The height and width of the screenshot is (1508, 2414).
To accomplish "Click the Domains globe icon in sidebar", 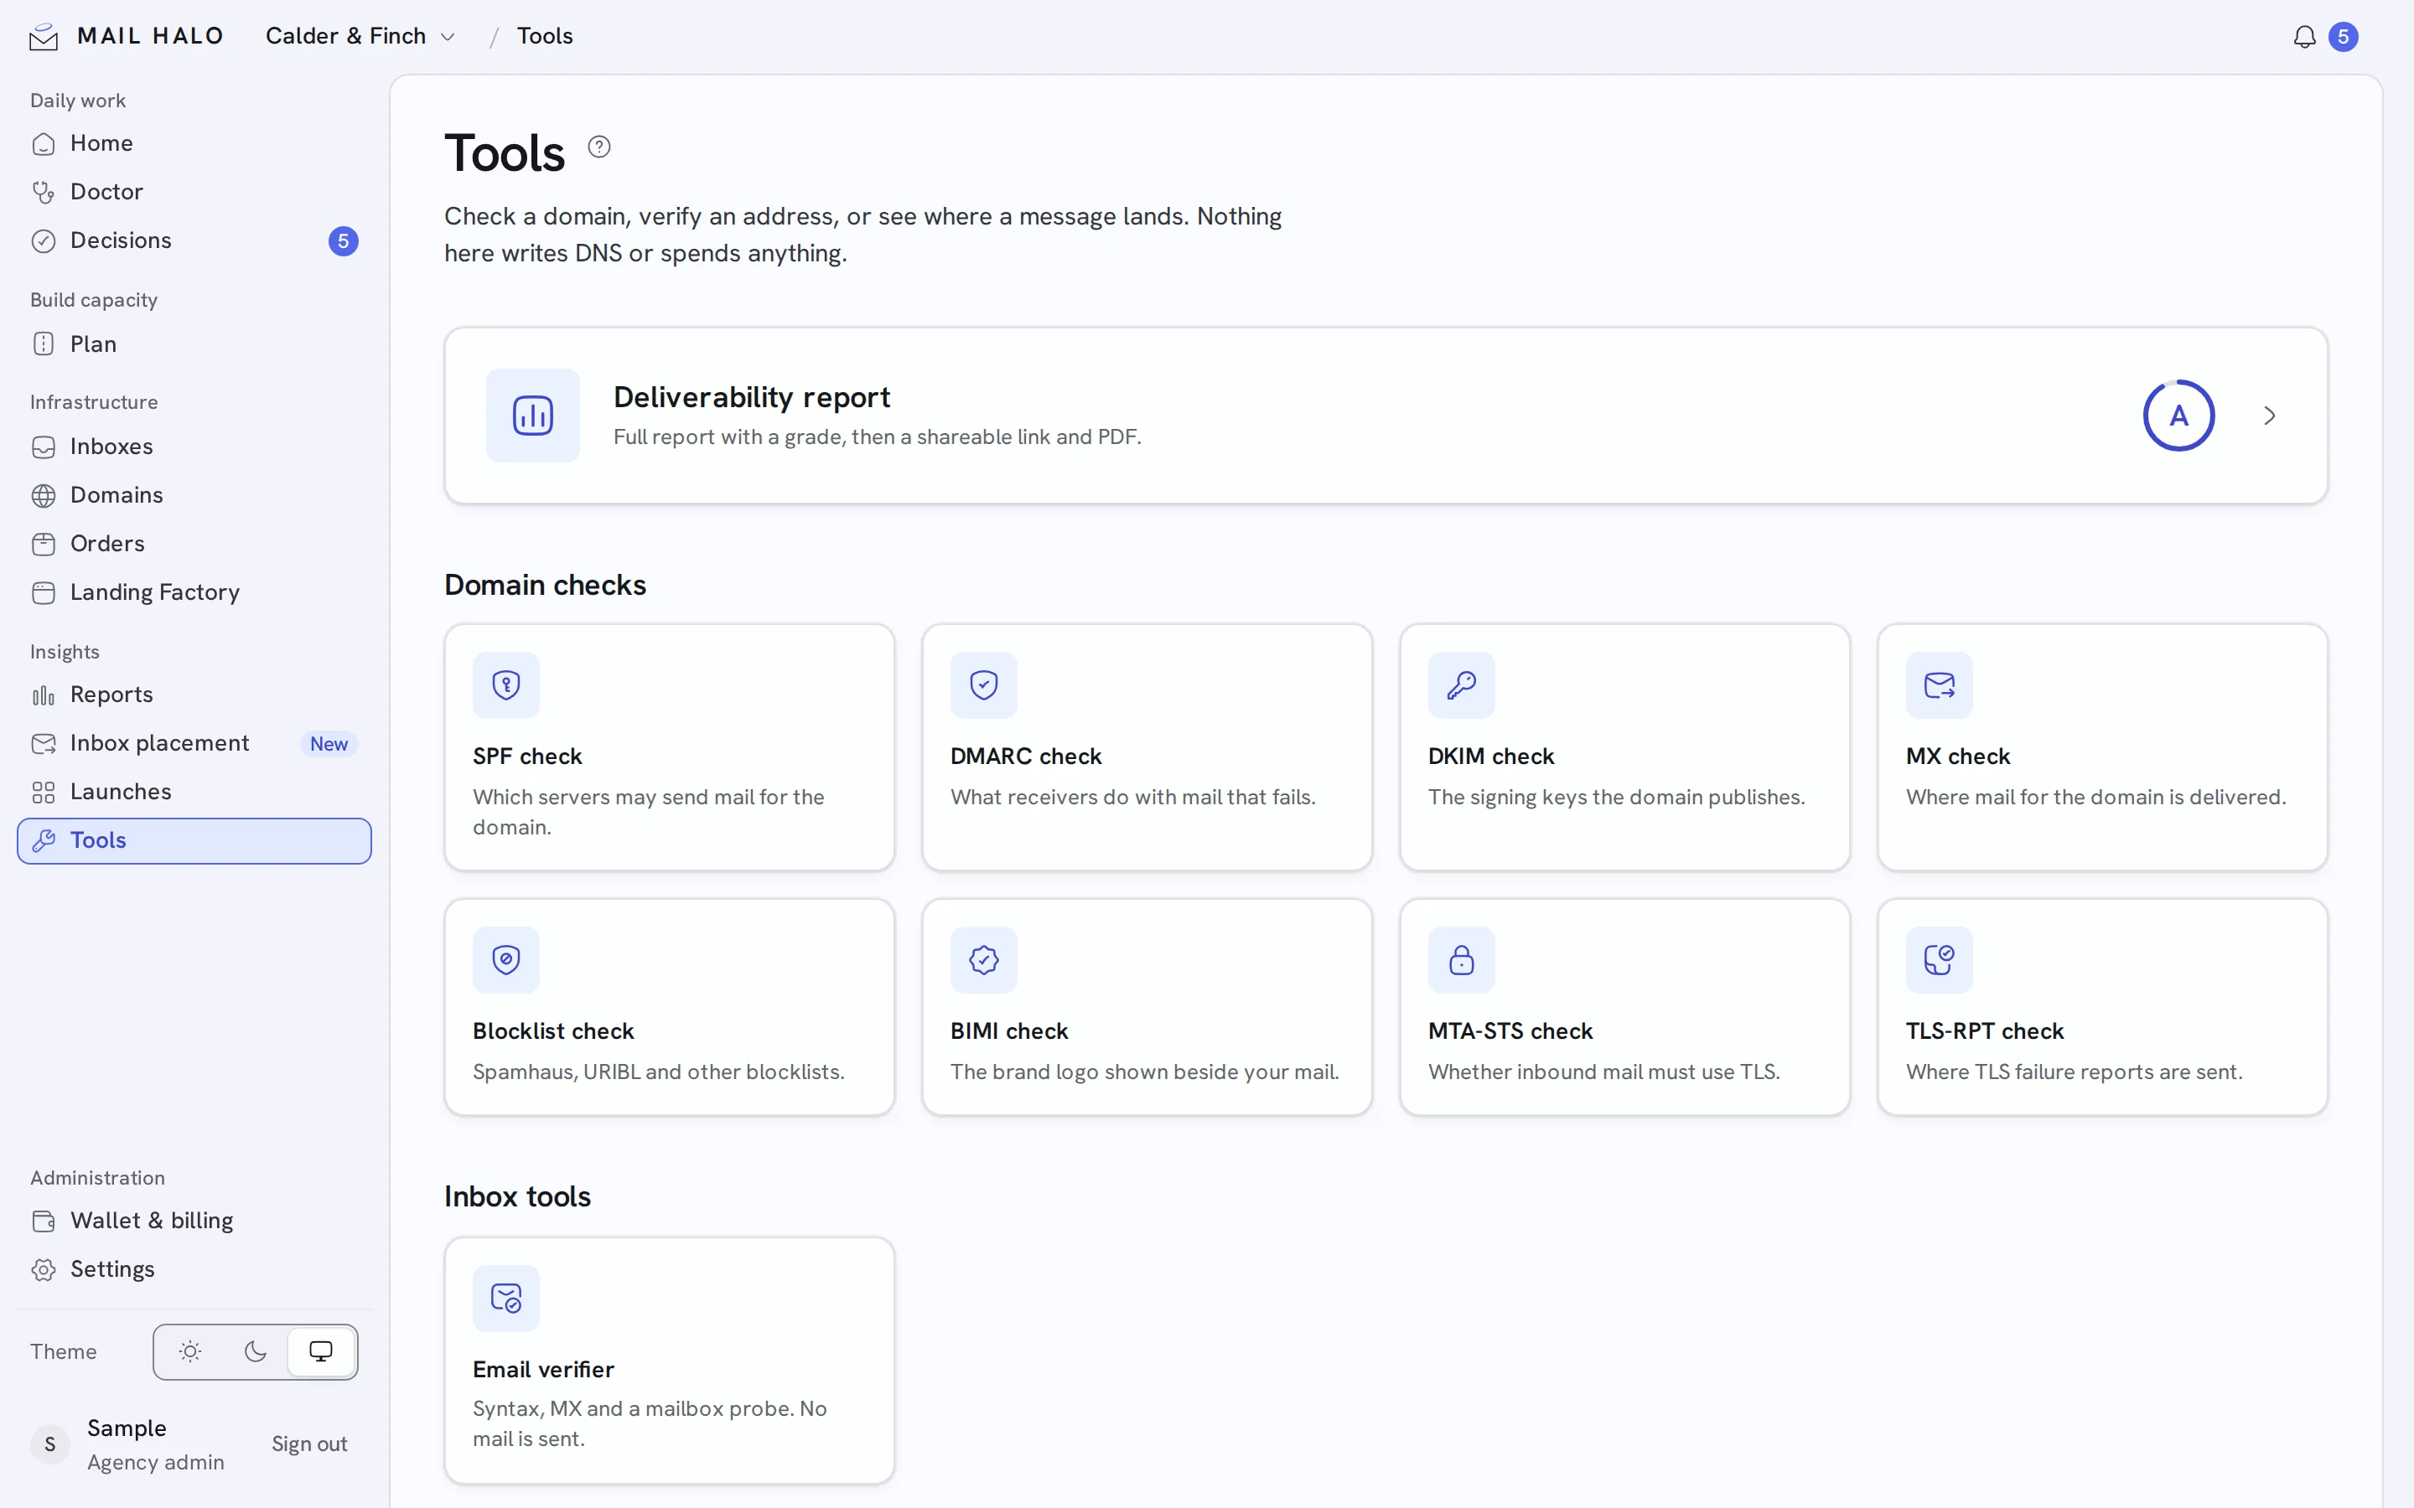I will pyautogui.click(x=43, y=496).
